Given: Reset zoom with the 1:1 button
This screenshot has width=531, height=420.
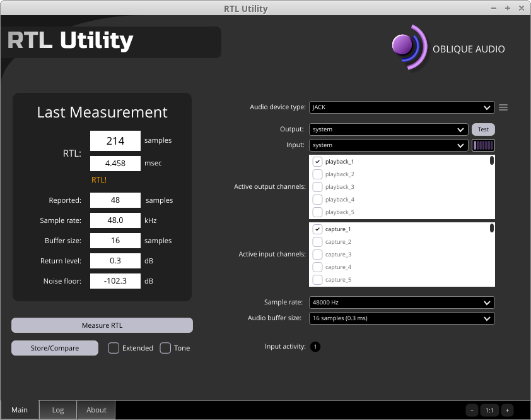Looking at the screenshot, I should coord(489,410).
